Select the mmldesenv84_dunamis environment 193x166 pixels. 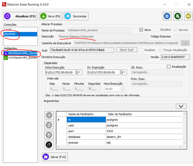(x=20, y=58)
